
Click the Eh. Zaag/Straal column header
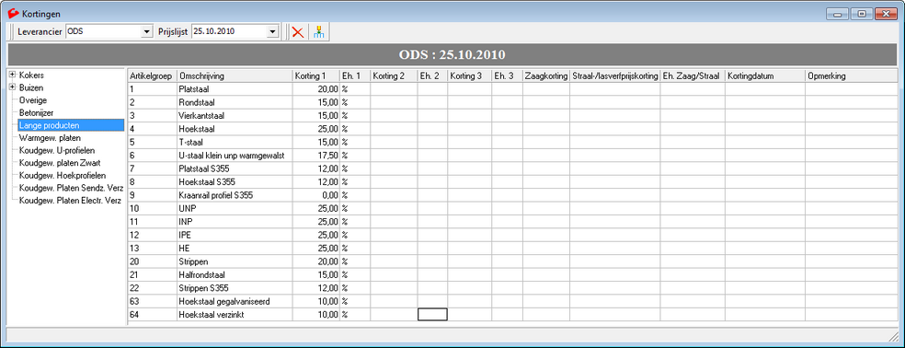(x=693, y=76)
